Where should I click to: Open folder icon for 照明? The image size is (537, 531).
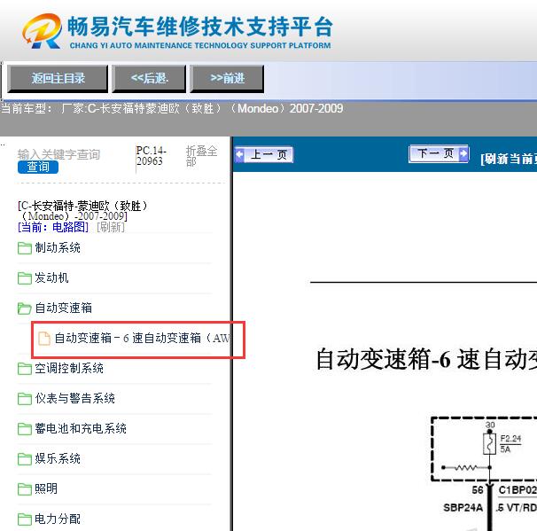tap(25, 489)
